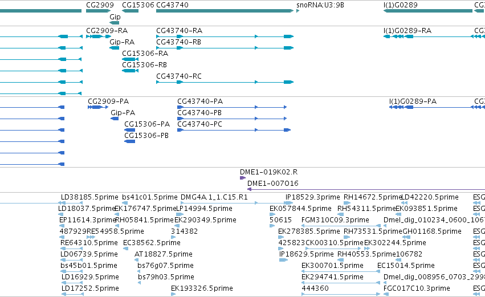Select the CG43740 gene label

(x=172, y=5)
